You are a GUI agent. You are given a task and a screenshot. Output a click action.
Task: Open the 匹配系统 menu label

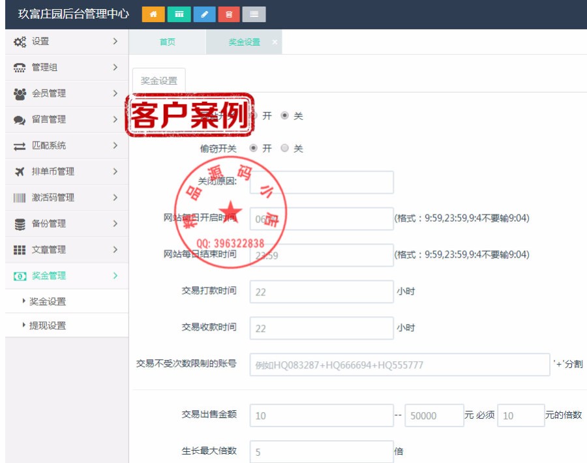coord(49,145)
